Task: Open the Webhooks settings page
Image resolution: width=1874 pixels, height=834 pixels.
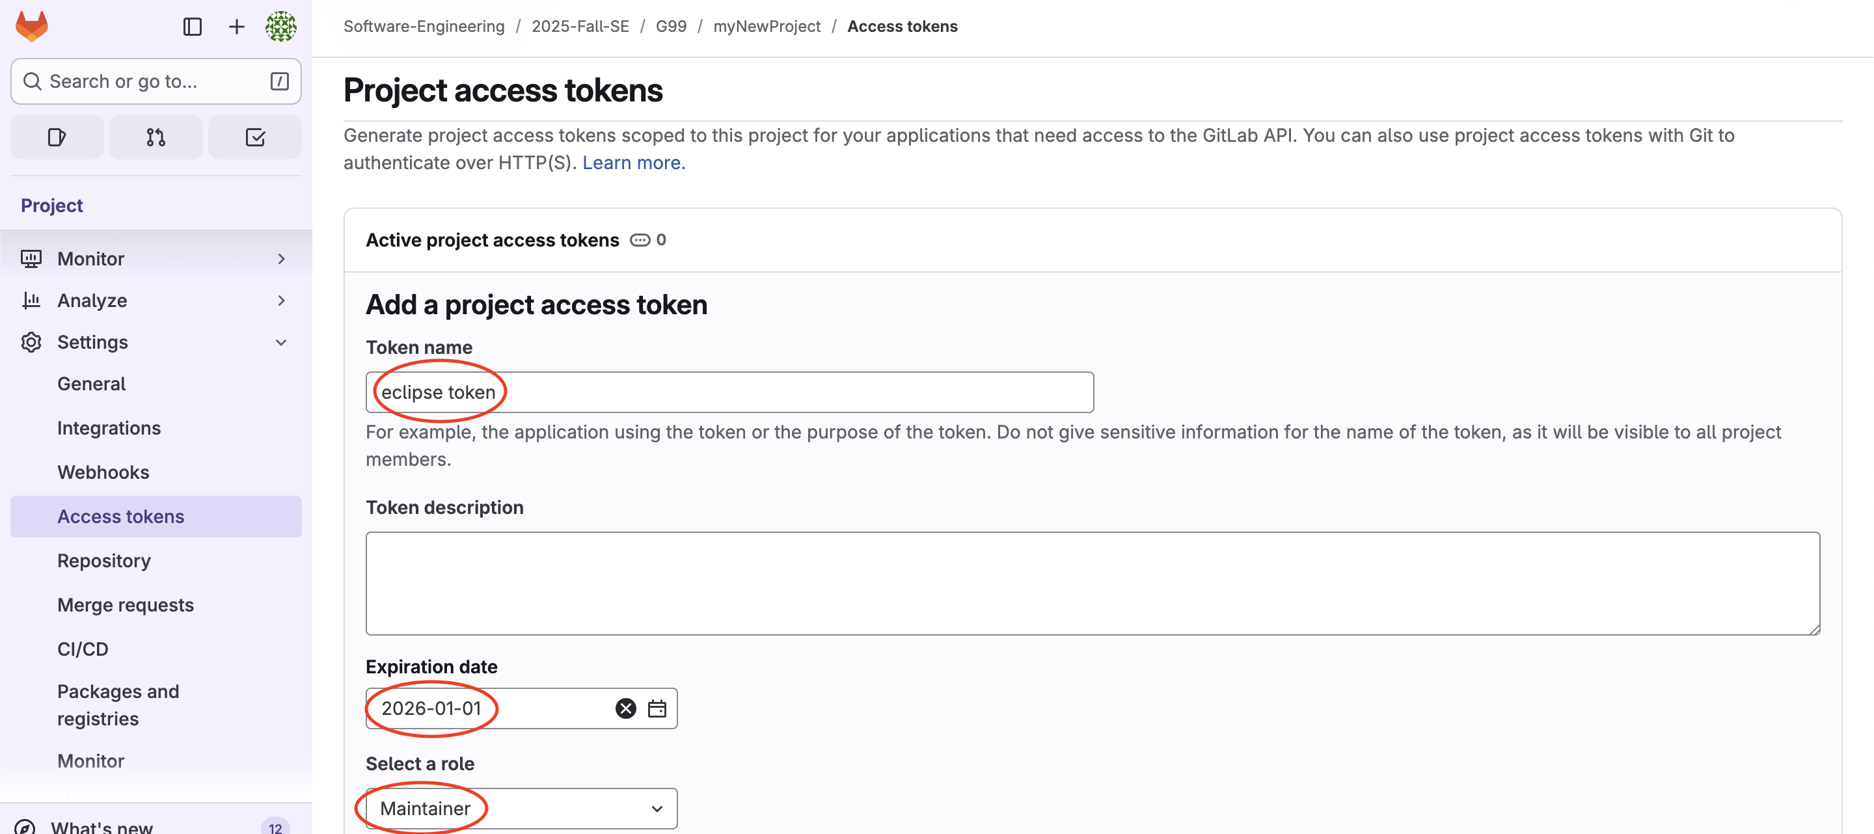Action: point(103,472)
